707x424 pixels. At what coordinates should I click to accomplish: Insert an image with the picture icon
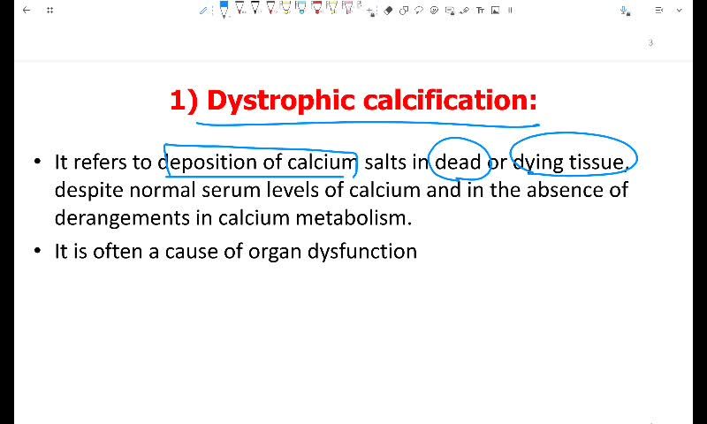click(496, 10)
